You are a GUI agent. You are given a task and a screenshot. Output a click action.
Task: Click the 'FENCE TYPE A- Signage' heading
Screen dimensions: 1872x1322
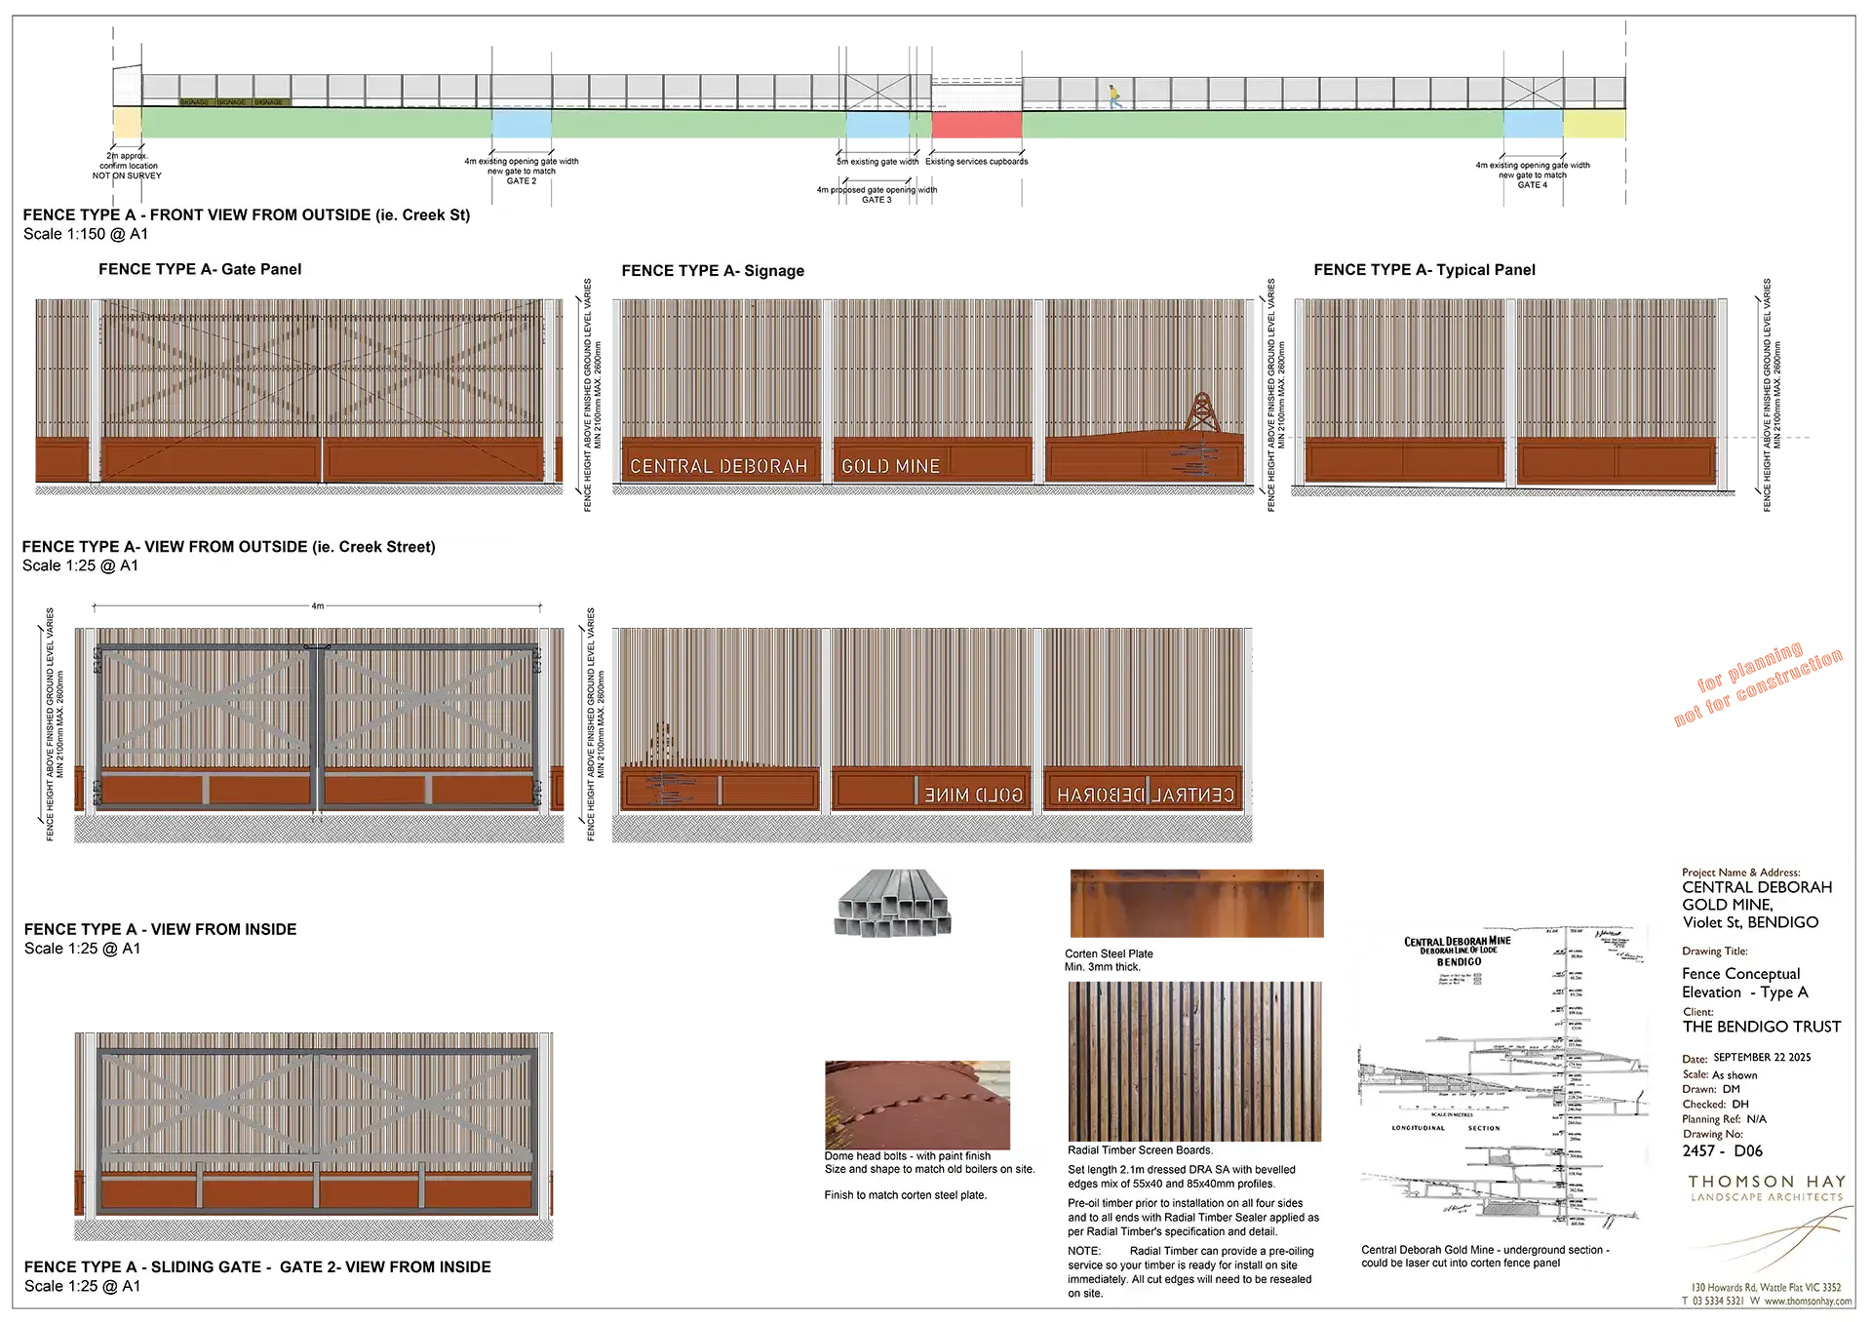point(713,271)
